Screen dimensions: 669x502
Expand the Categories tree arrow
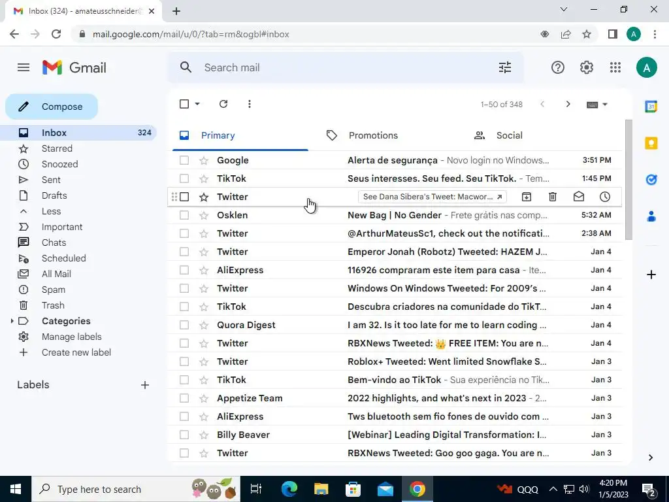(12, 321)
